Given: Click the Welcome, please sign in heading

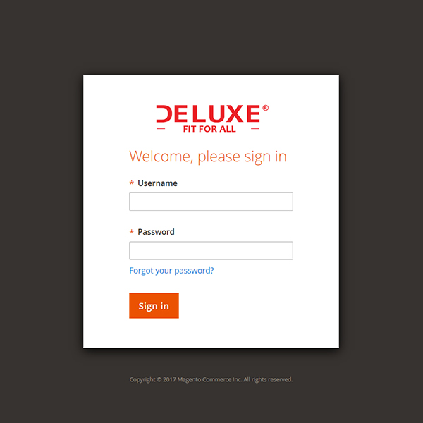Looking at the screenshot, I should [x=208, y=157].
